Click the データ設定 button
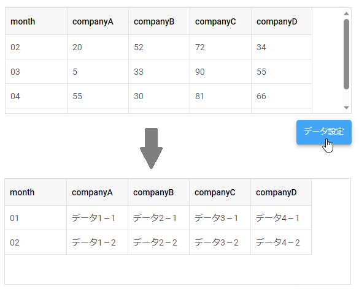This screenshot has height=289, width=359. [x=324, y=132]
